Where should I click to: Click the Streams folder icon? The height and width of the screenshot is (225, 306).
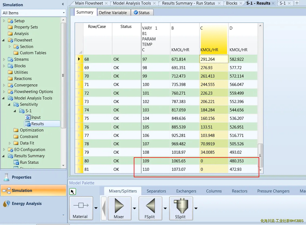tap(10, 59)
